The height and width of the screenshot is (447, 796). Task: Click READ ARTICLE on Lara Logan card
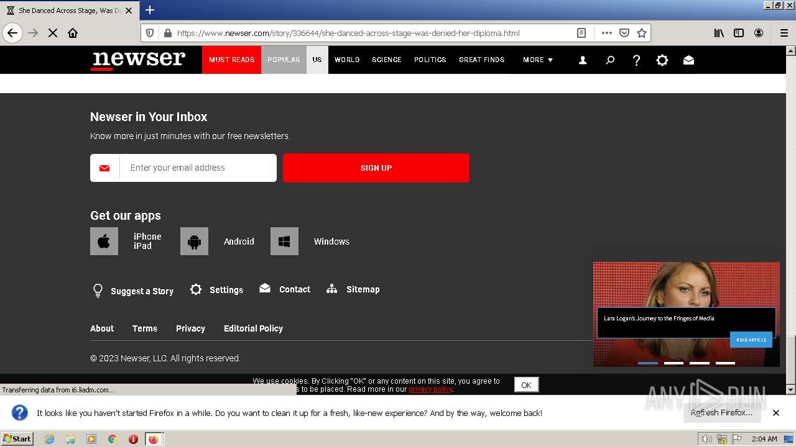click(x=751, y=340)
